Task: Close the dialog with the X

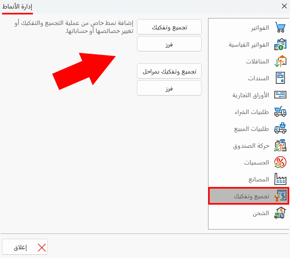Action: point(284,6)
